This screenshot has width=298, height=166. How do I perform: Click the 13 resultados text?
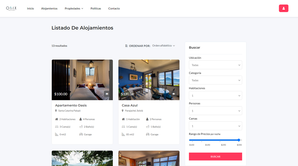(x=59, y=46)
